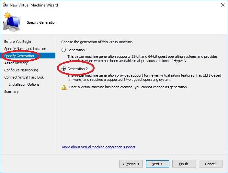Select the Generation 1 radio button

tap(64, 50)
